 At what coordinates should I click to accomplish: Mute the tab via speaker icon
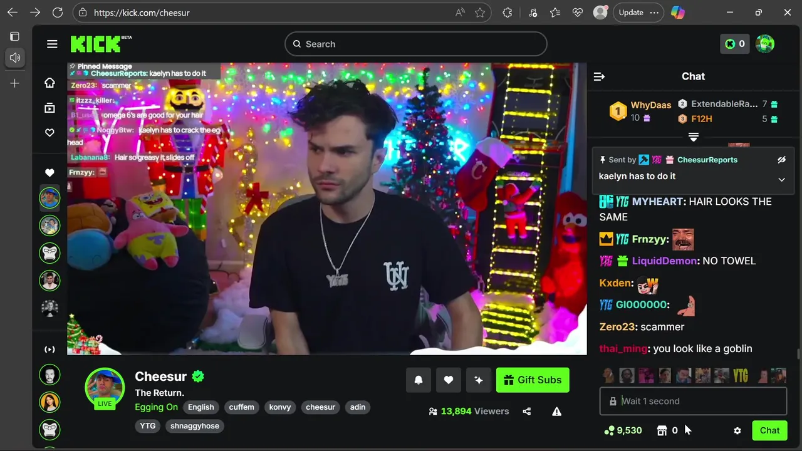15,58
